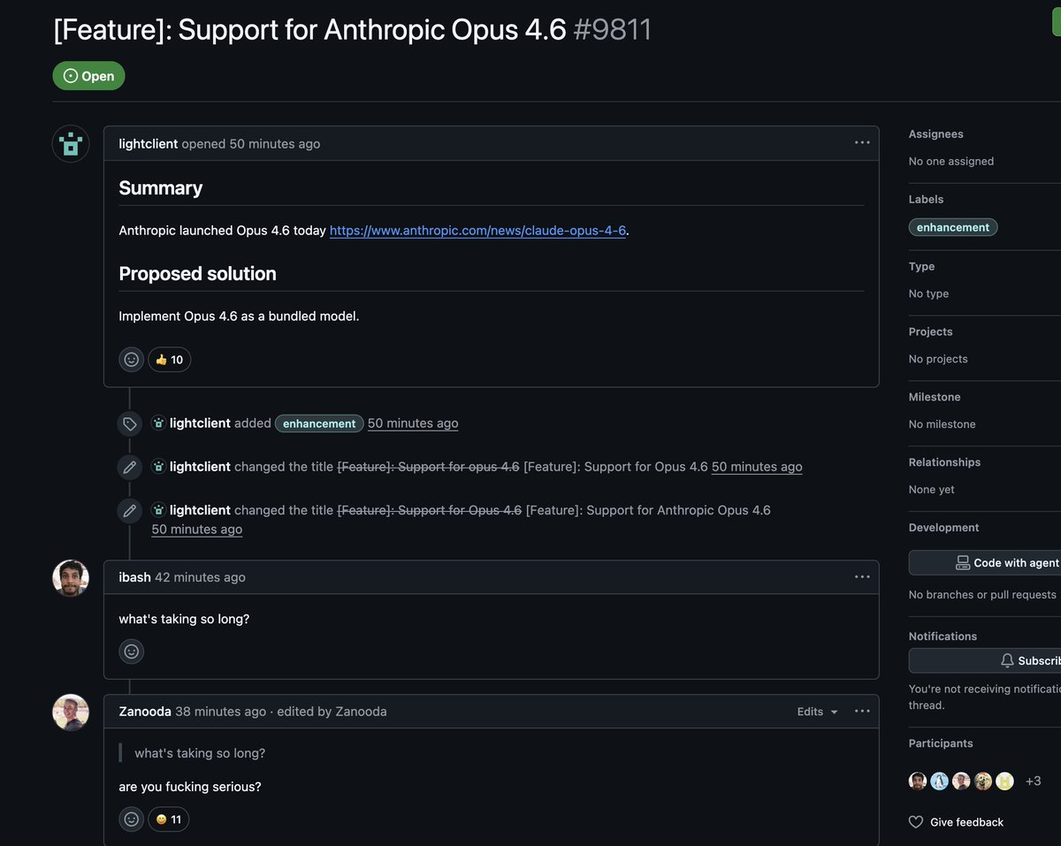Open Zanooda's profile avatar

[x=71, y=713]
